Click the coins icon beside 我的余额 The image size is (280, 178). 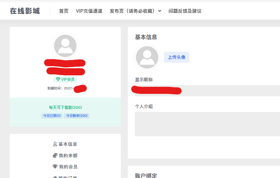tap(55, 156)
